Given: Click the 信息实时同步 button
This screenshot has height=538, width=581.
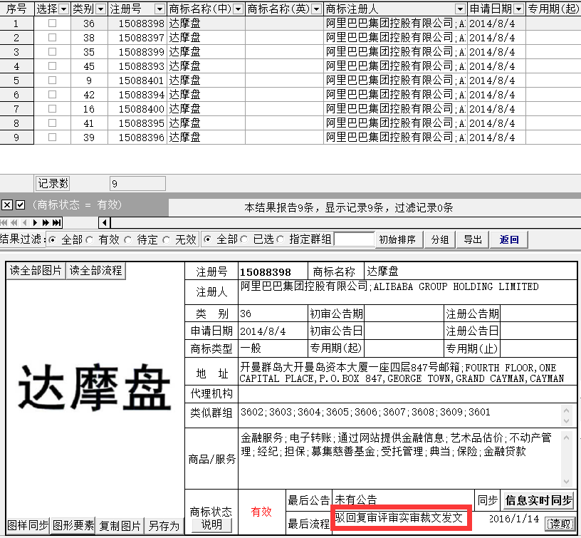Looking at the screenshot, I should click(539, 500).
